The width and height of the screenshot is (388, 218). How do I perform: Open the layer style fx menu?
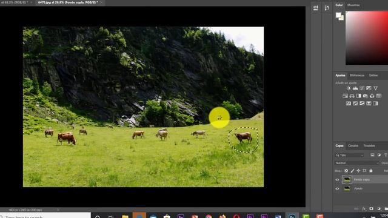click(x=364, y=209)
